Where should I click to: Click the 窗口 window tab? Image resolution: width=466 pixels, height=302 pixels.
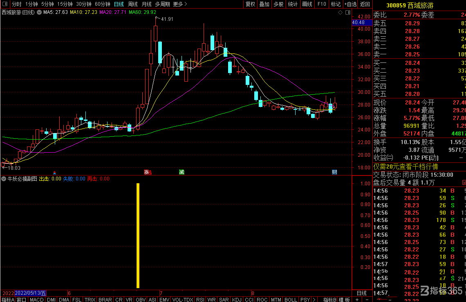click(x=21, y=300)
